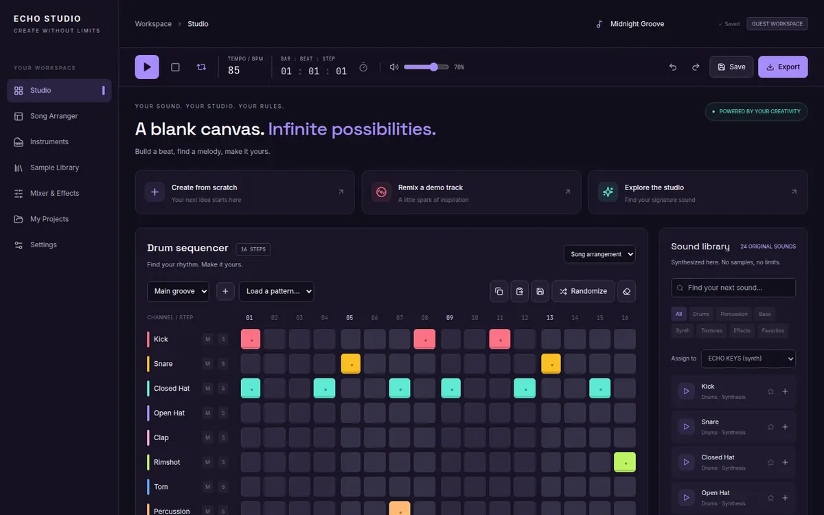Save the project using the Save button

click(x=731, y=67)
